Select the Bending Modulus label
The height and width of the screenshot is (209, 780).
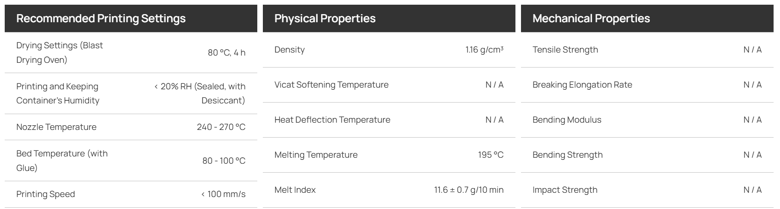pyautogui.click(x=567, y=120)
